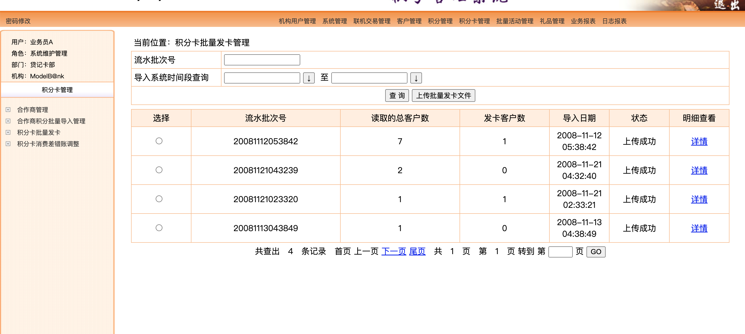Open the 日志报表 menu

[614, 21]
